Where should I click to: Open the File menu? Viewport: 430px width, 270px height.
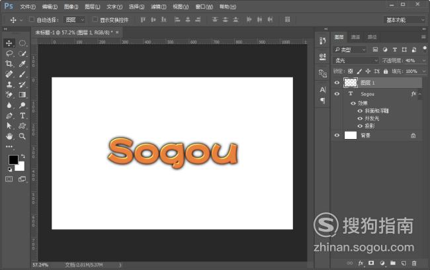(x=28, y=7)
